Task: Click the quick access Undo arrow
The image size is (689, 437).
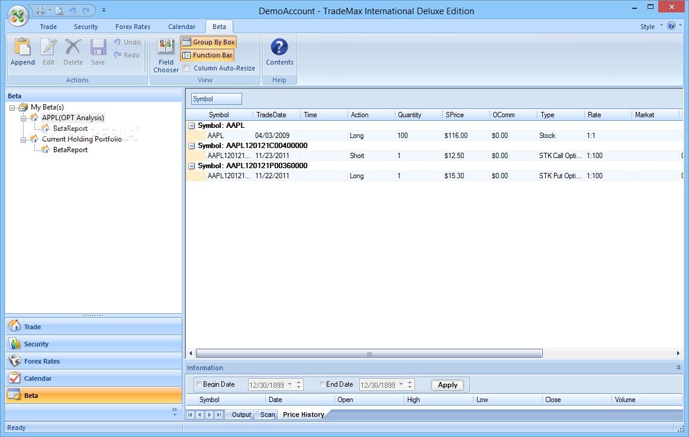Action: pos(72,10)
